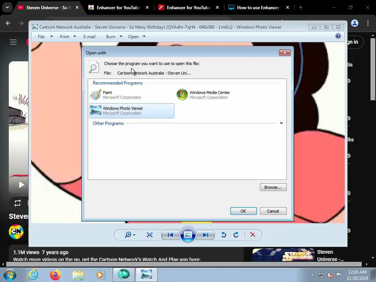Viewport: 376px width, 282px height.
Task: Open the Windows Start menu
Action: (x=10, y=275)
